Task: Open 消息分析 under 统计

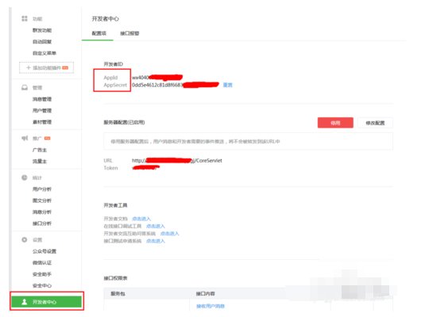Action: click(42, 212)
